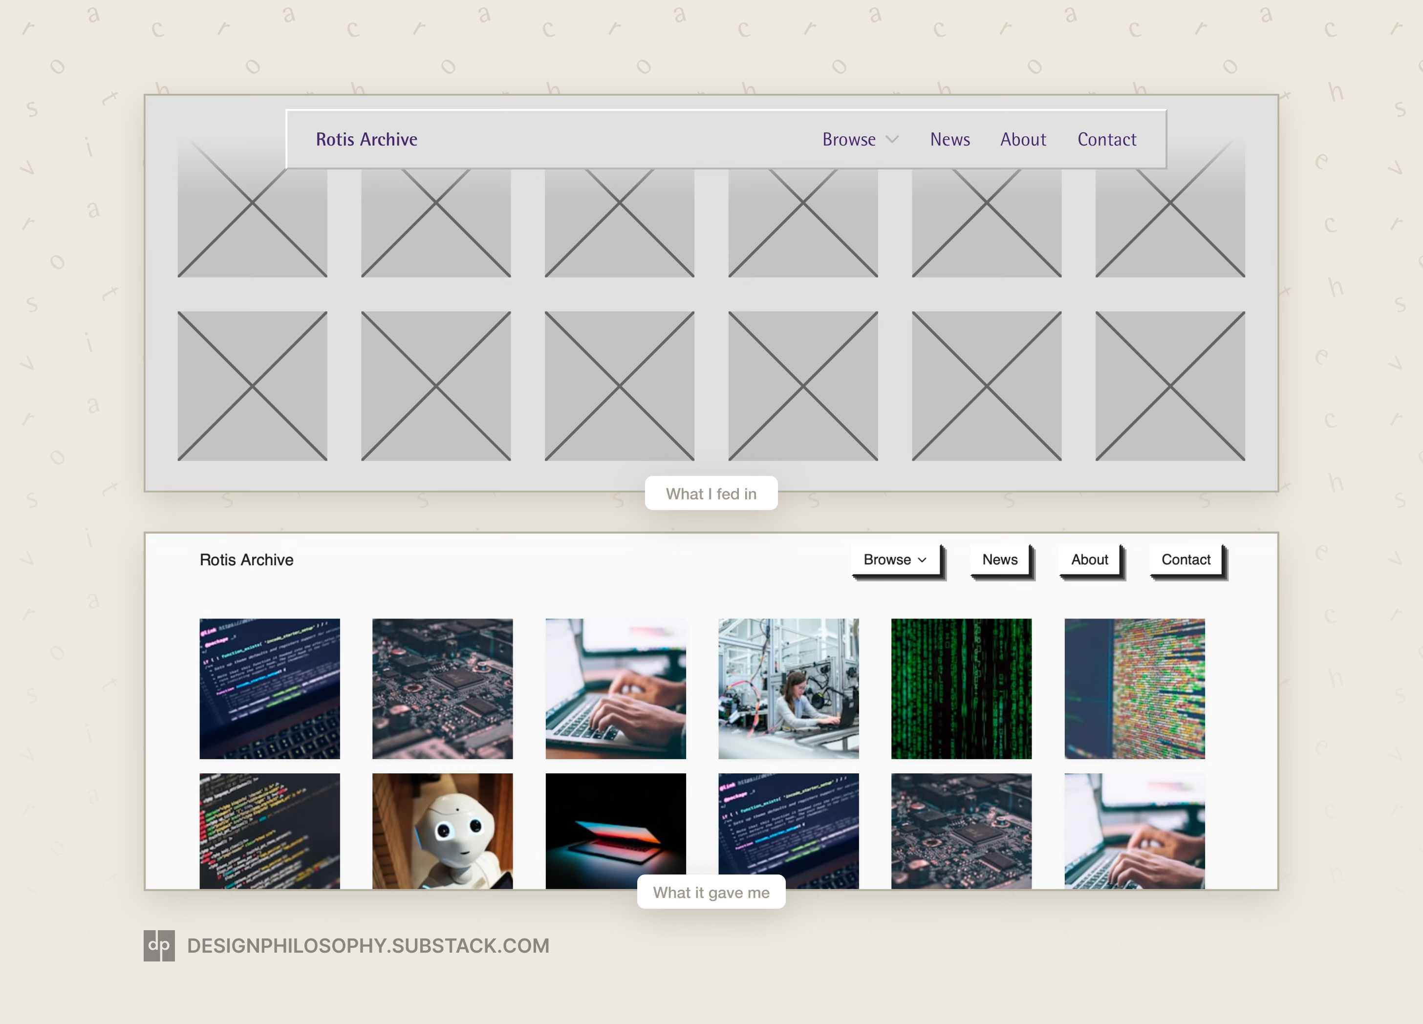Expand the Browse chevron in the wireframe navbar

tap(891, 139)
